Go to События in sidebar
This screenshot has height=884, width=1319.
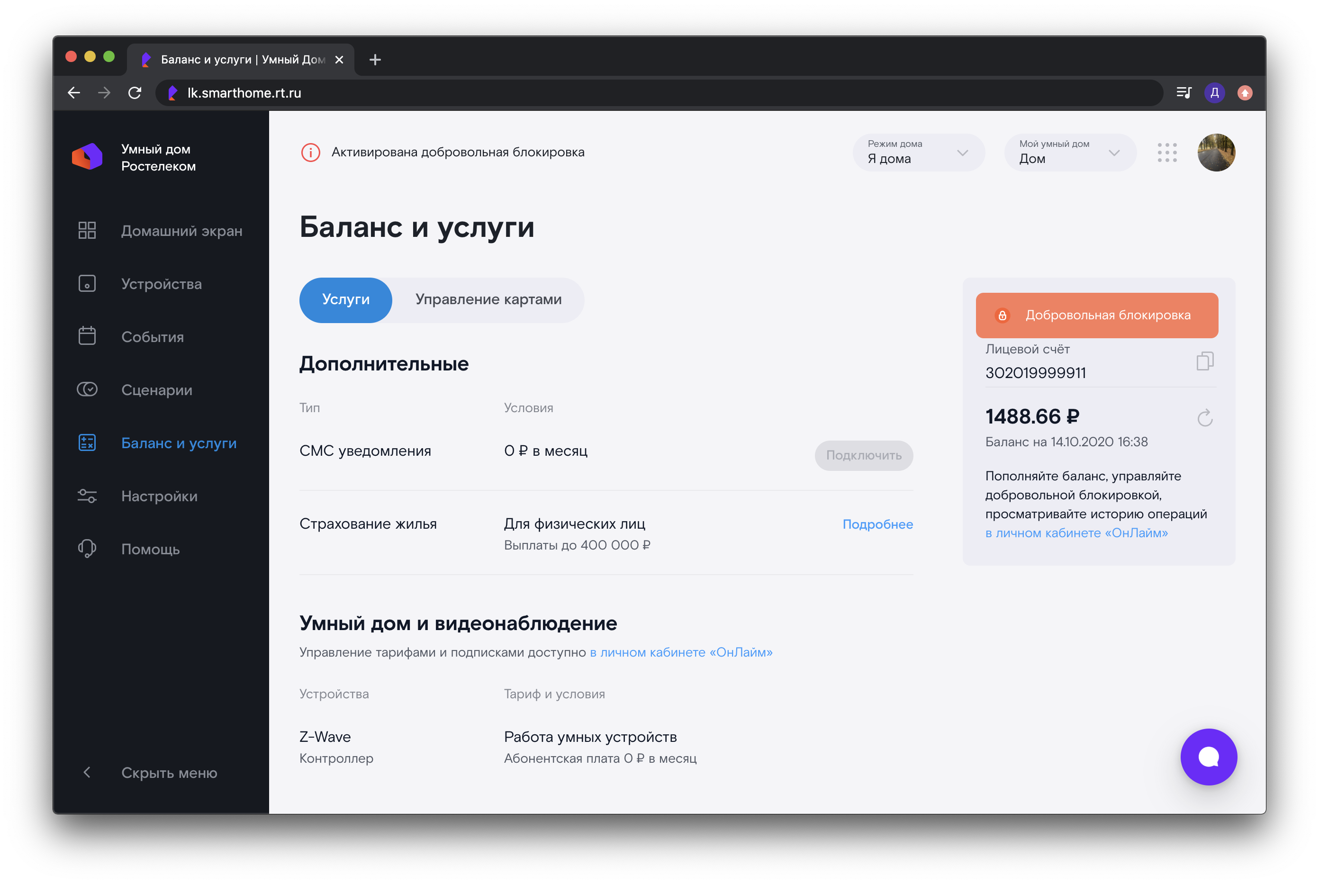point(152,336)
